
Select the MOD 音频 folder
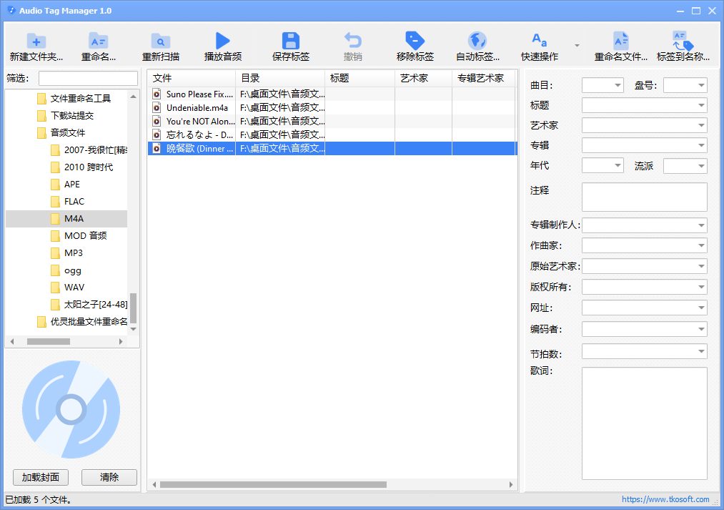[79, 235]
